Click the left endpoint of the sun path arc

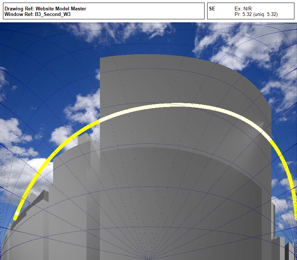(x=16, y=218)
